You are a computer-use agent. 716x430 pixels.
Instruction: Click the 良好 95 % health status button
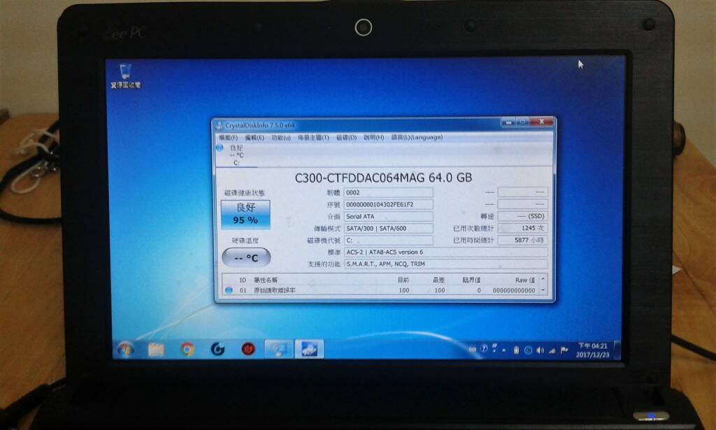tap(245, 214)
